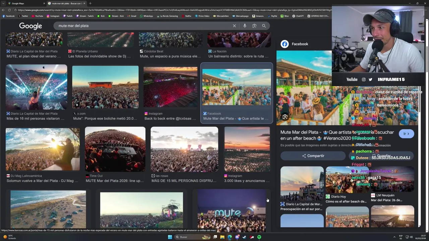Open Windows Start menu
The width and height of the screenshot is (429, 241).
[170, 237]
